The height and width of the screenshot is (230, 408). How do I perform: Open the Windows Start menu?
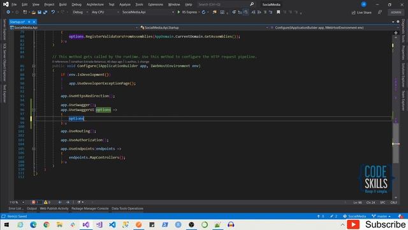tap(7, 224)
